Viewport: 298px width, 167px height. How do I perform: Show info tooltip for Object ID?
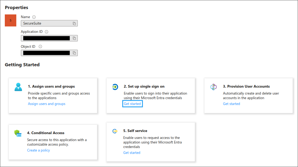point(40,46)
